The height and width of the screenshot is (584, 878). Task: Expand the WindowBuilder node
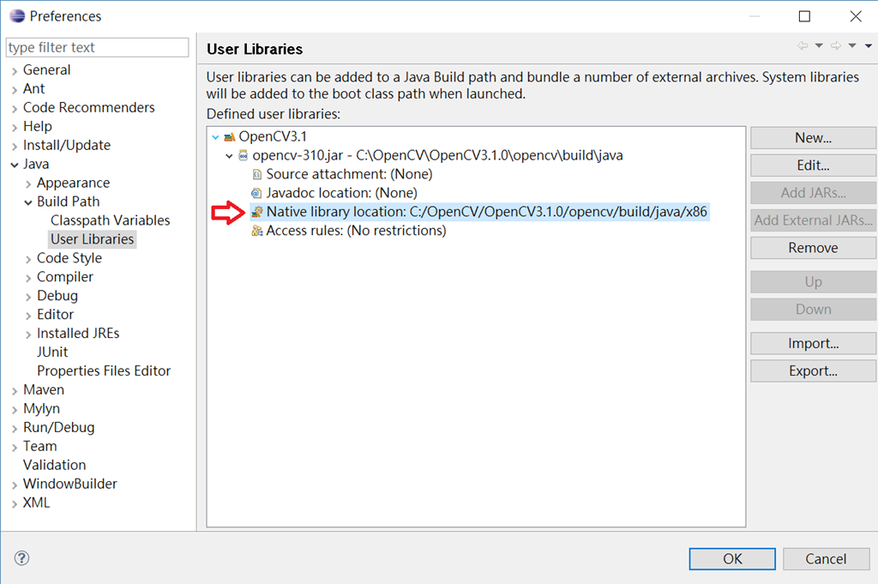[x=15, y=485]
